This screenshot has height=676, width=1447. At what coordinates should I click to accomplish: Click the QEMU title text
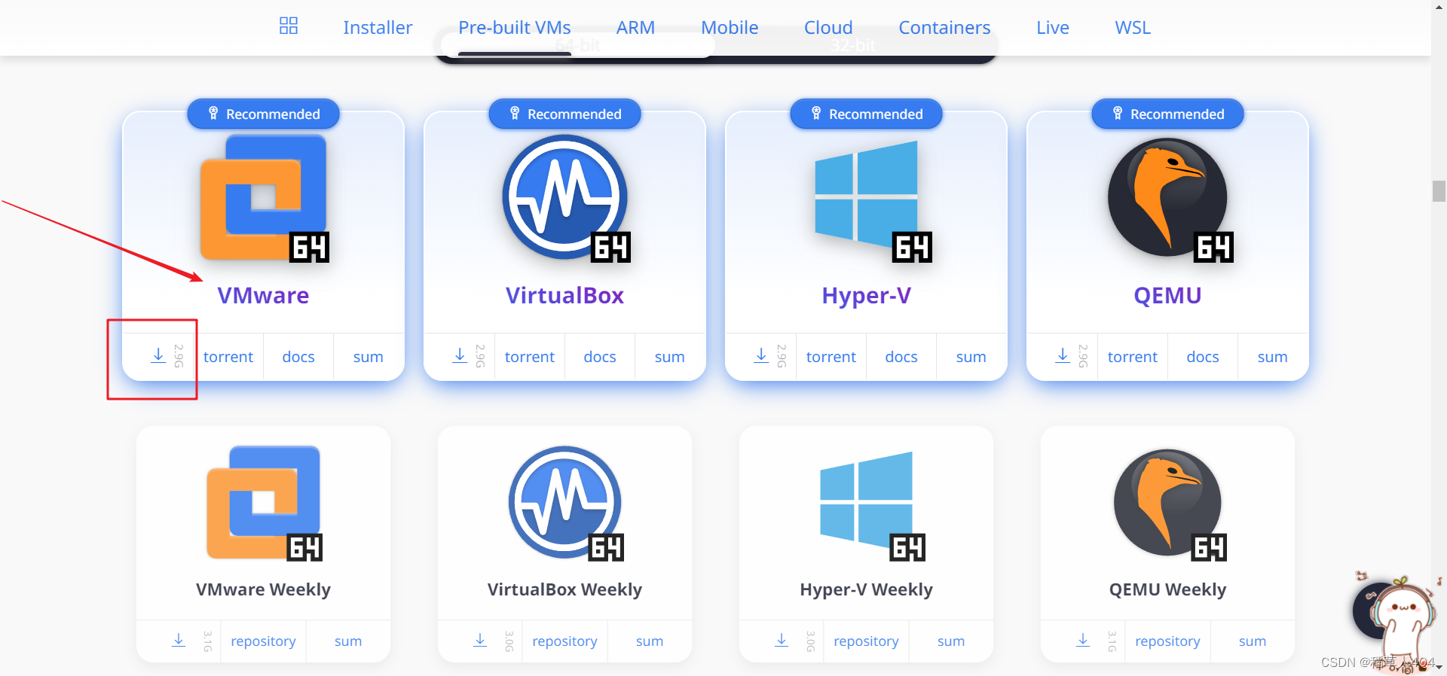click(x=1168, y=295)
